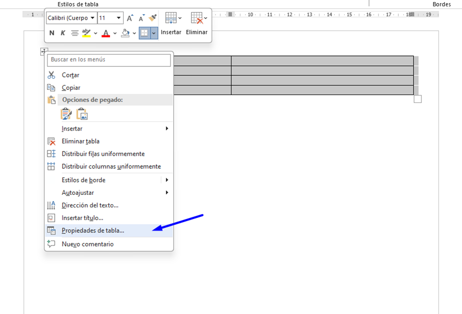Apply the red font color button
This screenshot has height=314, width=462.
(x=106, y=33)
